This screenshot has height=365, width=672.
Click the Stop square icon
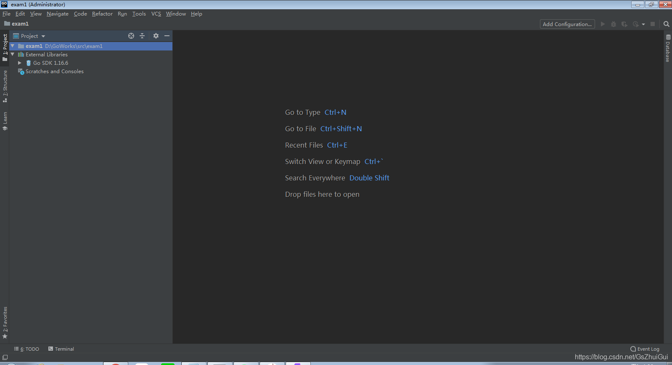point(653,24)
